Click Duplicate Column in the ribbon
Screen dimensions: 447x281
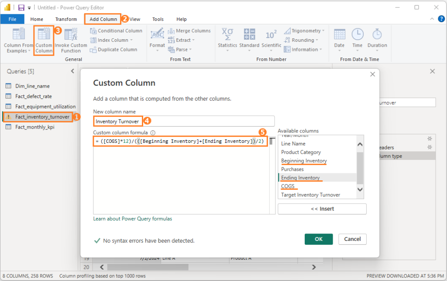pyautogui.click(x=113, y=50)
